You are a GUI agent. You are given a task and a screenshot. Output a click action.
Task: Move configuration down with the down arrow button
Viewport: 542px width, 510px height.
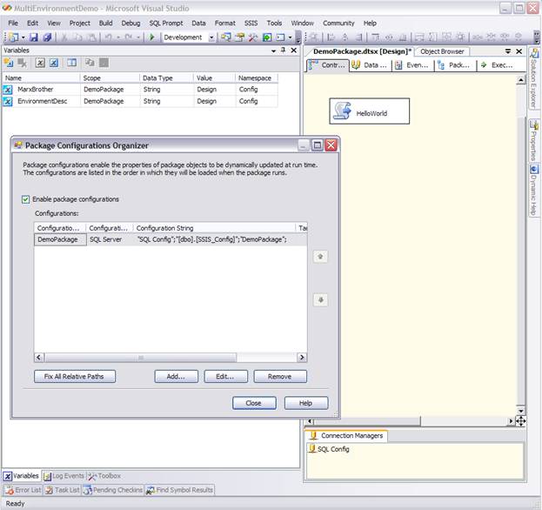(x=320, y=299)
